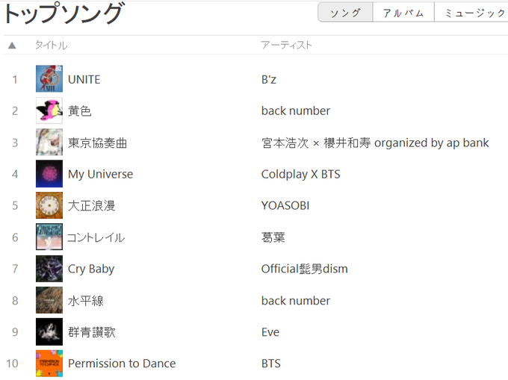Click rank number 5 beside 大正浪漫
The width and height of the screenshot is (508, 380).
coord(15,205)
